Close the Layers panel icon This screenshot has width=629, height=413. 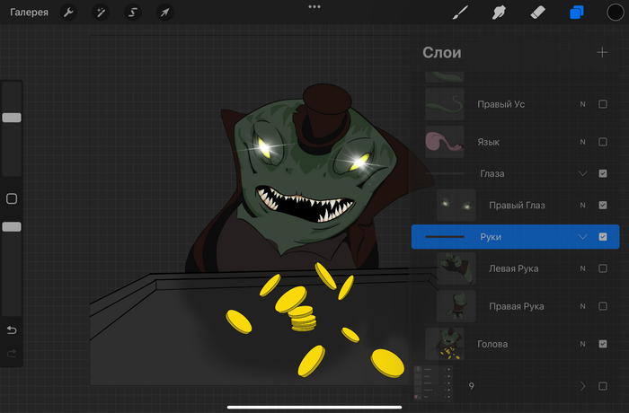click(576, 13)
